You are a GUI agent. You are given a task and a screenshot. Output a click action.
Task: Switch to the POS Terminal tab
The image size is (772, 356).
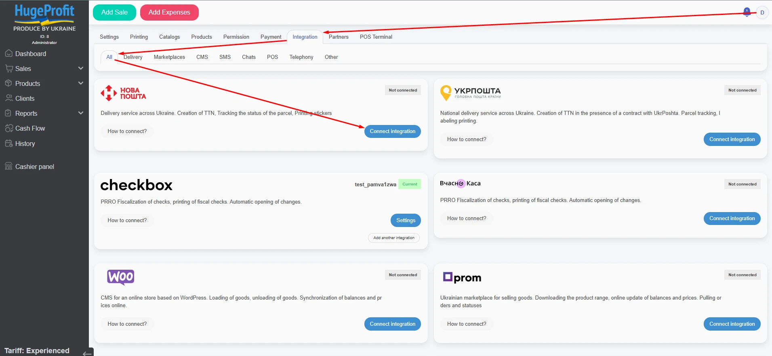376,37
